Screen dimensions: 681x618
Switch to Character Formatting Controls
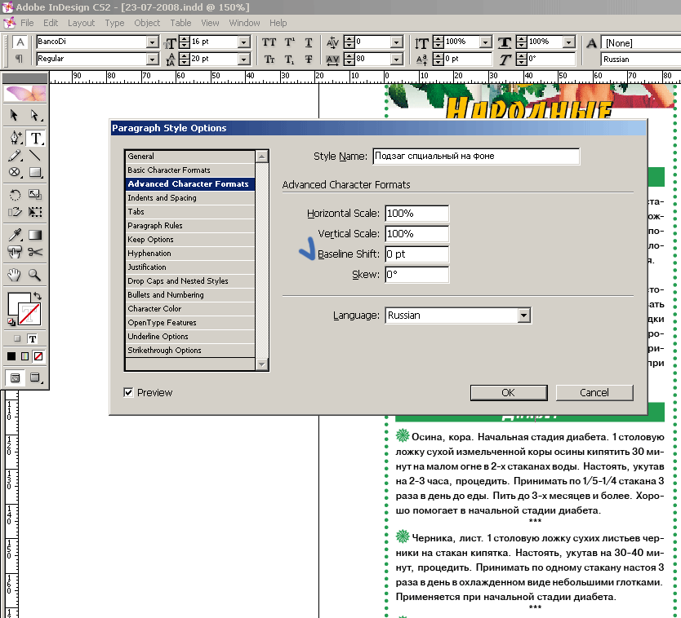[x=20, y=42]
